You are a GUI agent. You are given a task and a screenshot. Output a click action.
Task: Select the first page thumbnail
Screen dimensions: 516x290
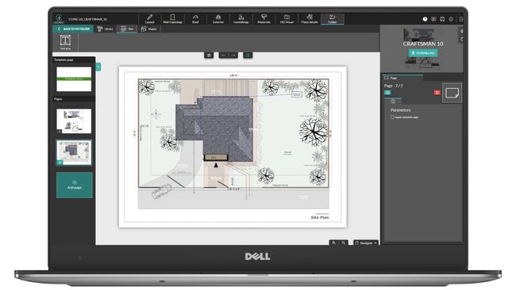pyautogui.click(x=74, y=121)
